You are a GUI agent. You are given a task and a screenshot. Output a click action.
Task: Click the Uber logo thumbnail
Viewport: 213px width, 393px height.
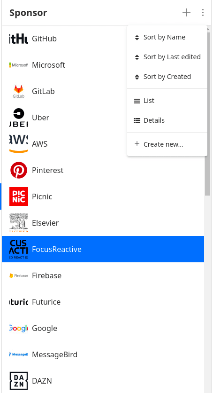(x=19, y=118)
